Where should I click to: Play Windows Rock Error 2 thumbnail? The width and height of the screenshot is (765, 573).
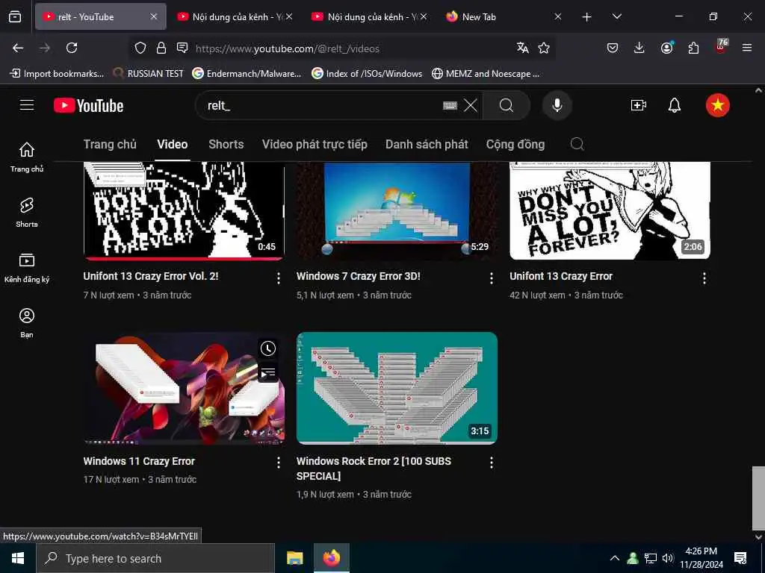point(397,388)
